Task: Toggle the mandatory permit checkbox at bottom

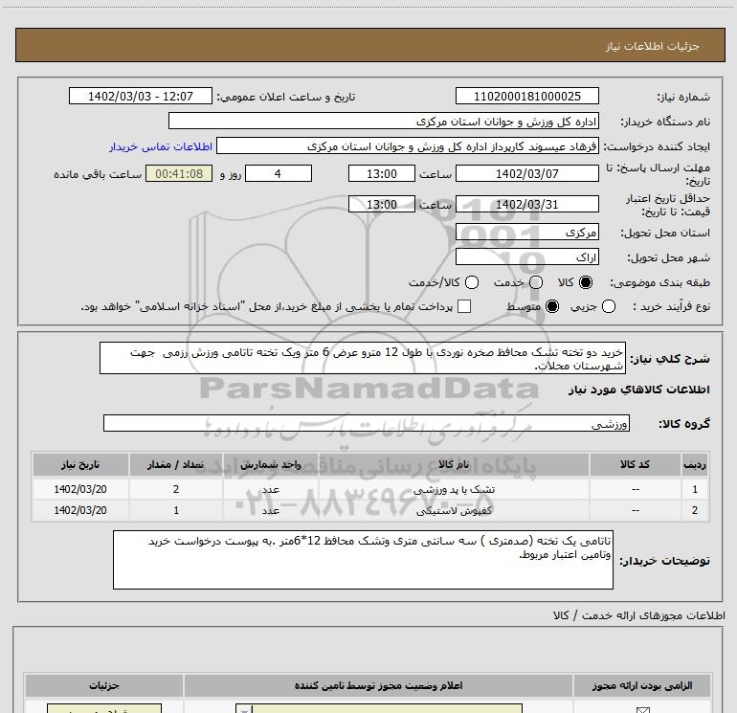Action: point(642,710)
